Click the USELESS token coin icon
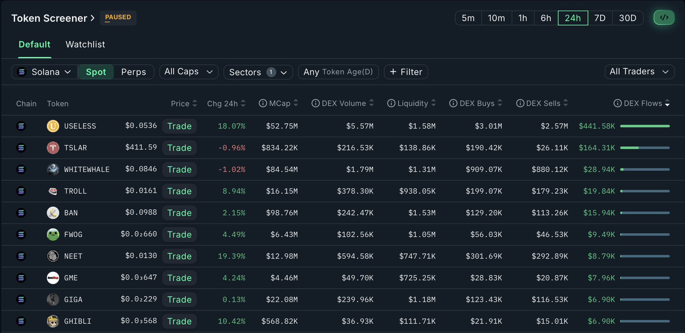Viewport: 685px width, 333px height. (x=53, y=126)
